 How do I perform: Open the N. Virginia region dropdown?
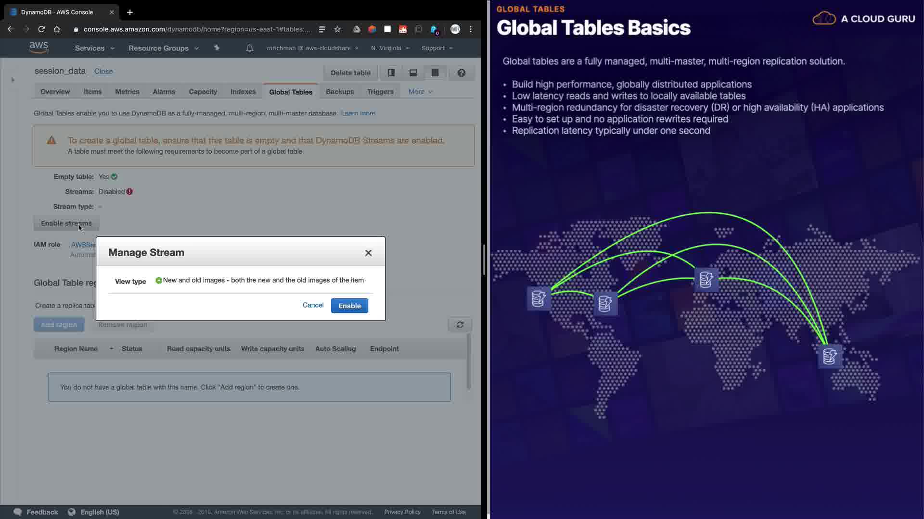[390, 48]
